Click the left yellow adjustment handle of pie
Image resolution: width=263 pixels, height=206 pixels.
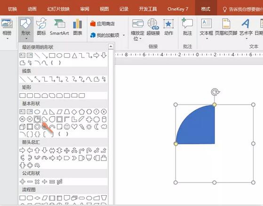click(176, 144)
